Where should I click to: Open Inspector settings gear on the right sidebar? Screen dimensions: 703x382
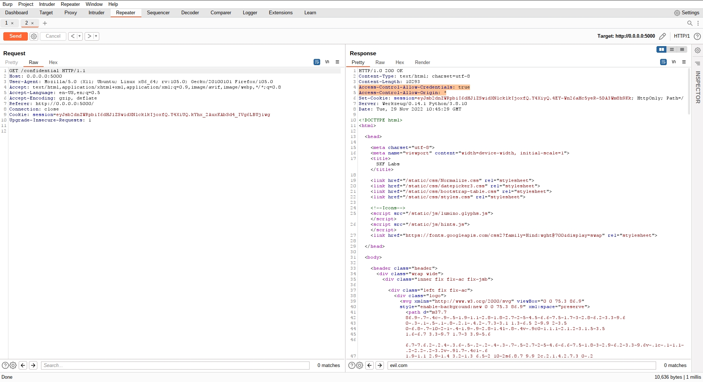tap(698, 50)
